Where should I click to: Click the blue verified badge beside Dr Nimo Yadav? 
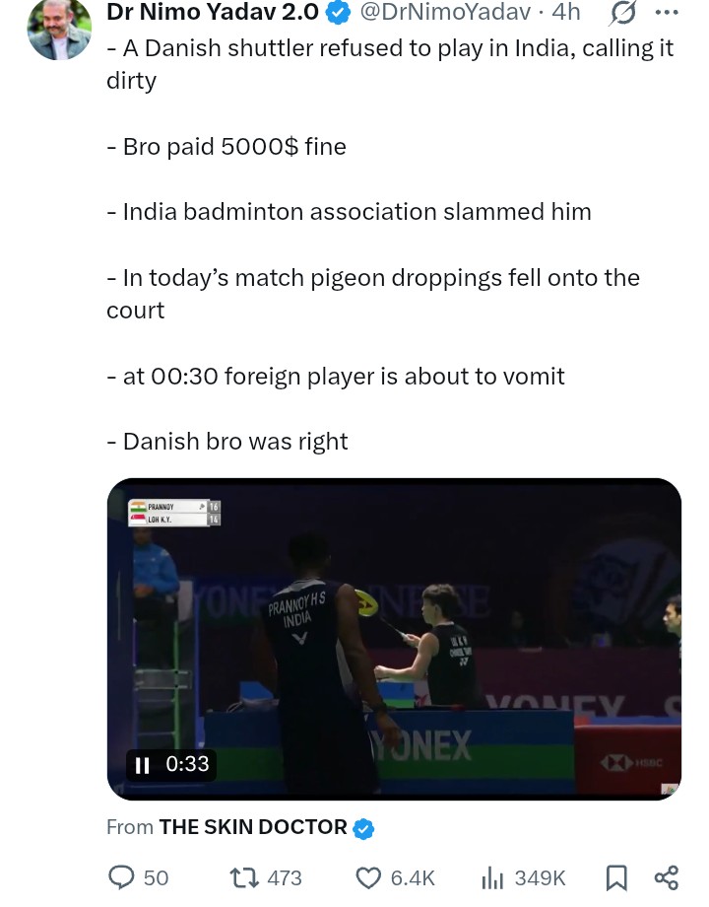tap(338, 13)
